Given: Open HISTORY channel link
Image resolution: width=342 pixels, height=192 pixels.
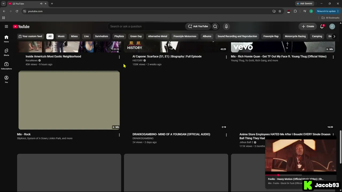Looking at the screenshot, I should 138,61.
